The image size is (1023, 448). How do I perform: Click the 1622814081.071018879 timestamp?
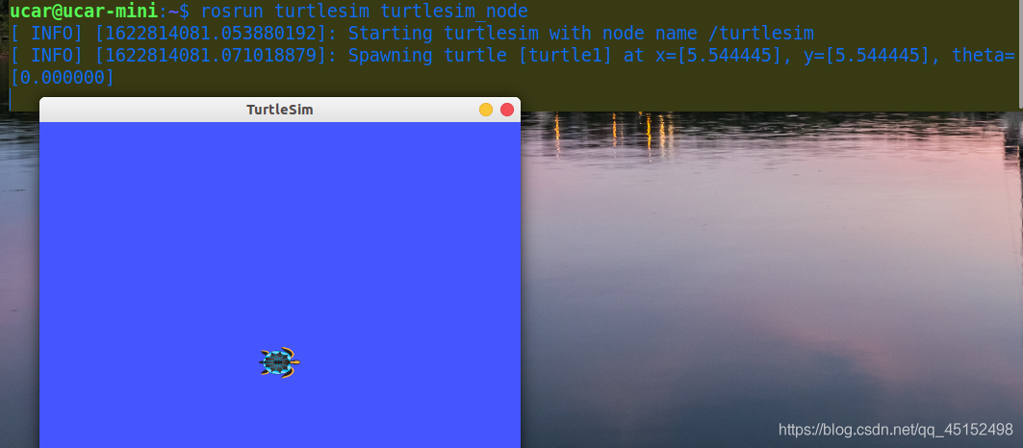[211, 56]
